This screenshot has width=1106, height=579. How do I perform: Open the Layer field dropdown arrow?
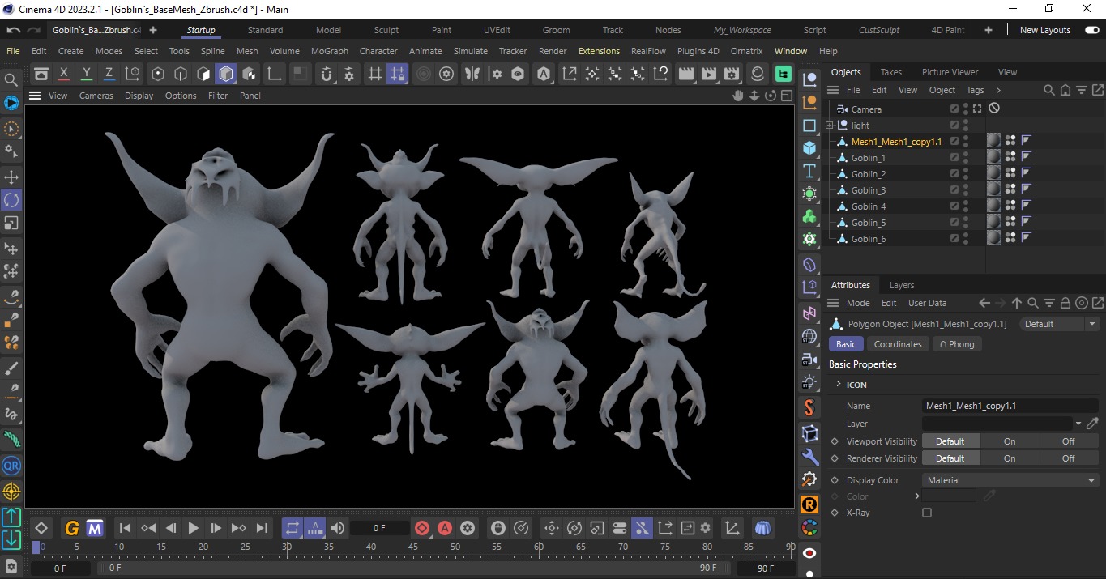[1078, 424]
